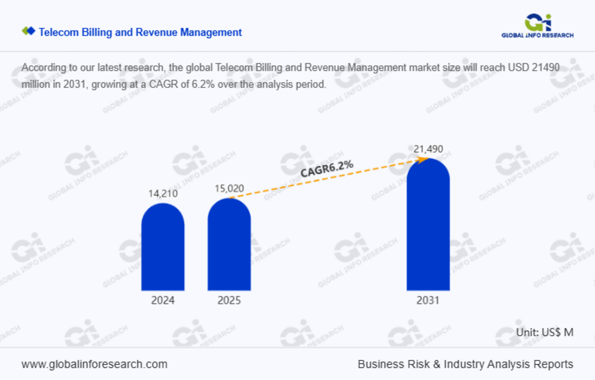This screenshot has width=595, height=380.
Task: Click the blue-green diamond icon beside the title
Action: pyautogui.click(x=28, y=31)
